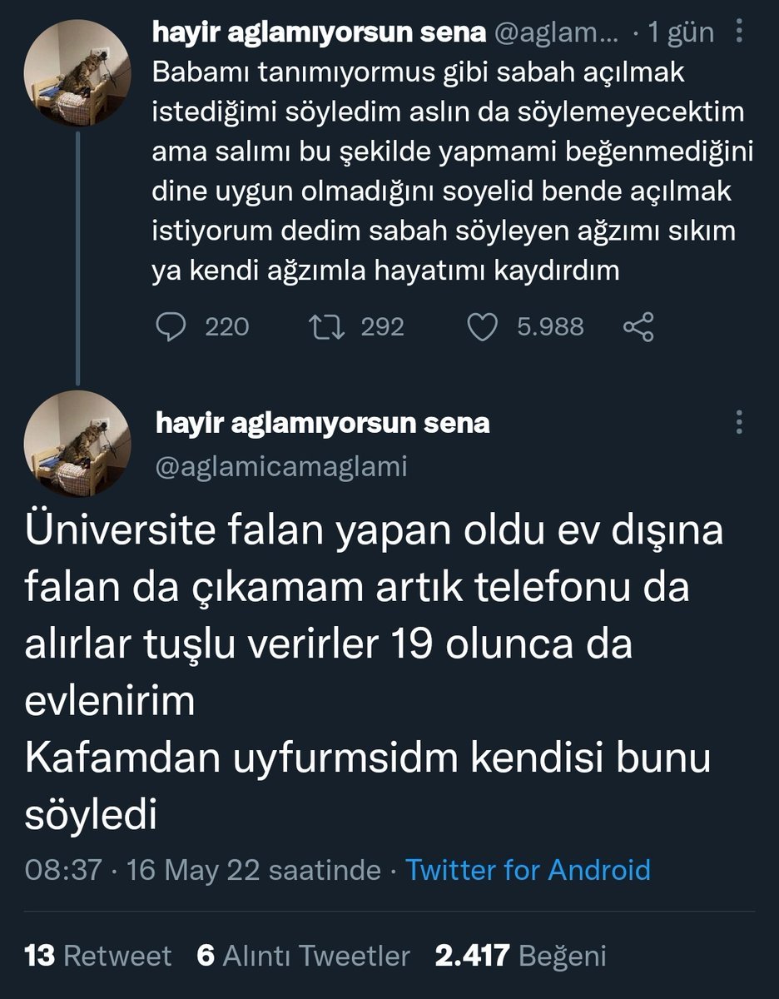779x999 pixels.
Task: Open the Twitter for Android source link
Action: (528, 870)
